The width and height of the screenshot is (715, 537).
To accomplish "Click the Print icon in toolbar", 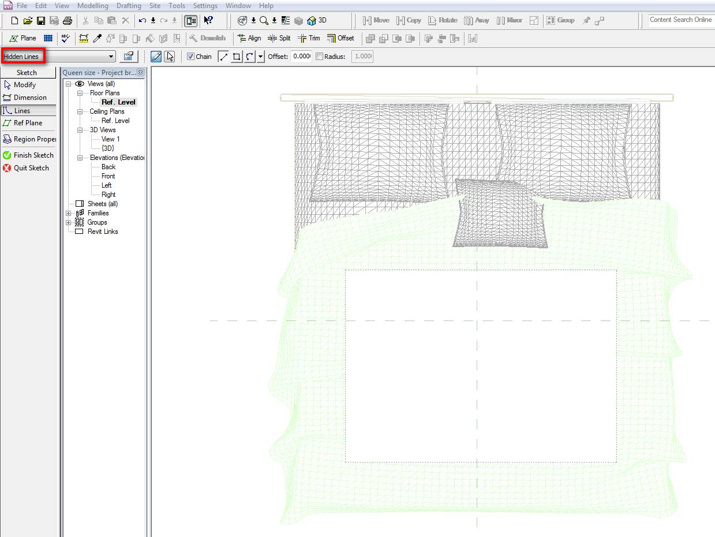I will [68, 21].
